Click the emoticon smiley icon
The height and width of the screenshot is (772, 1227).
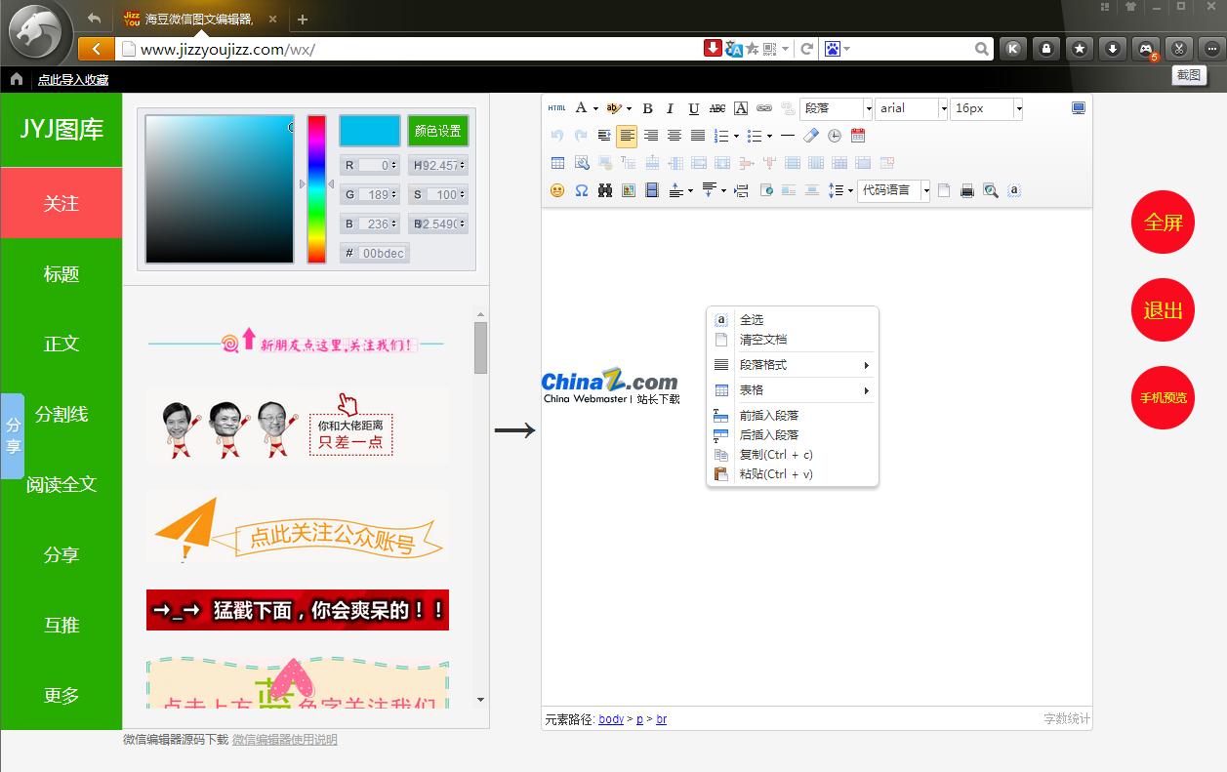coord(557,190)
